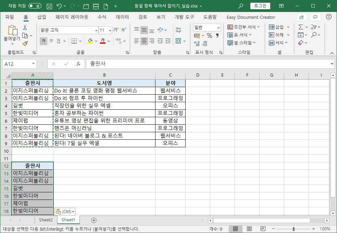The width and height of the screenshot is (337, 233).
Task: Open the number format 일반 dropdown
Action: point(219,27)
